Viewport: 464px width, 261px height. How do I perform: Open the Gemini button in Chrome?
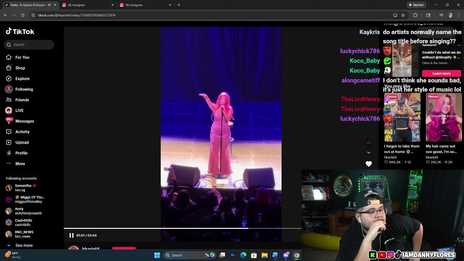416,5
